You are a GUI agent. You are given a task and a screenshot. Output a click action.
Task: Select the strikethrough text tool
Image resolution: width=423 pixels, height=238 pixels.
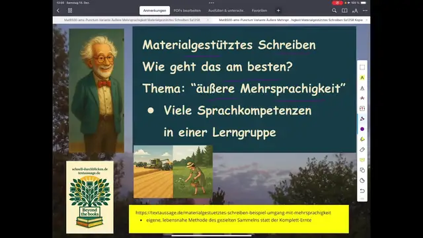point(362,99)
